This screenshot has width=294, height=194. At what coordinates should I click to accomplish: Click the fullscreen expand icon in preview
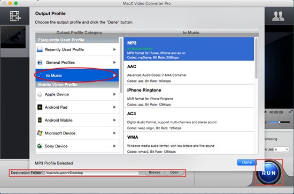(291, 111)
